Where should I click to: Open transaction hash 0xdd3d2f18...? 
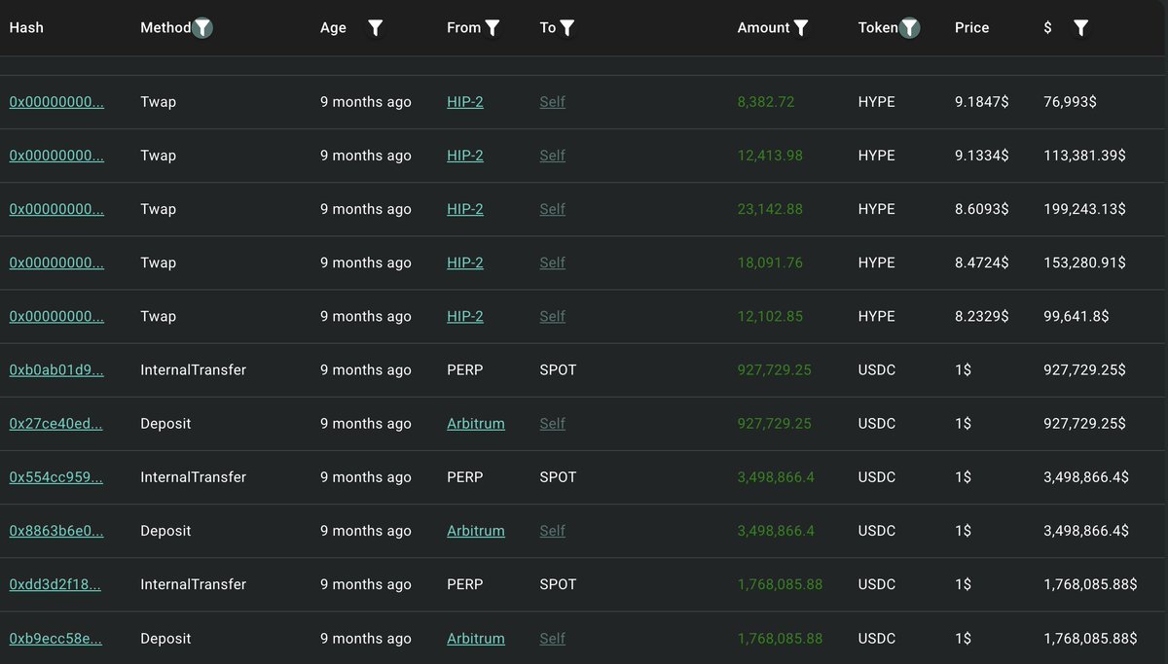pos(55,584)
